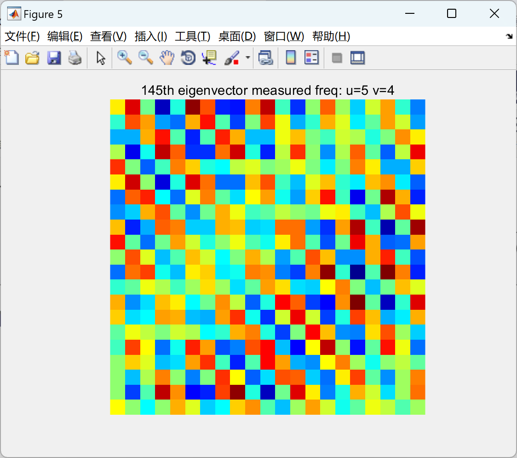Viewport: 517px width, 458px height.
Task: Open the 桌面(D) menu
Action: (x=237, y=36)
